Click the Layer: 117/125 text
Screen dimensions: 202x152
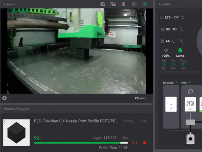point(104,138)
